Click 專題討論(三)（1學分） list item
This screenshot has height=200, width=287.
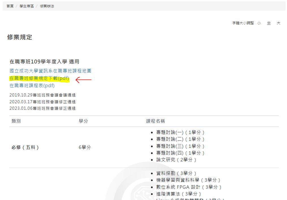pyautogui.click(x=180, y=146)
